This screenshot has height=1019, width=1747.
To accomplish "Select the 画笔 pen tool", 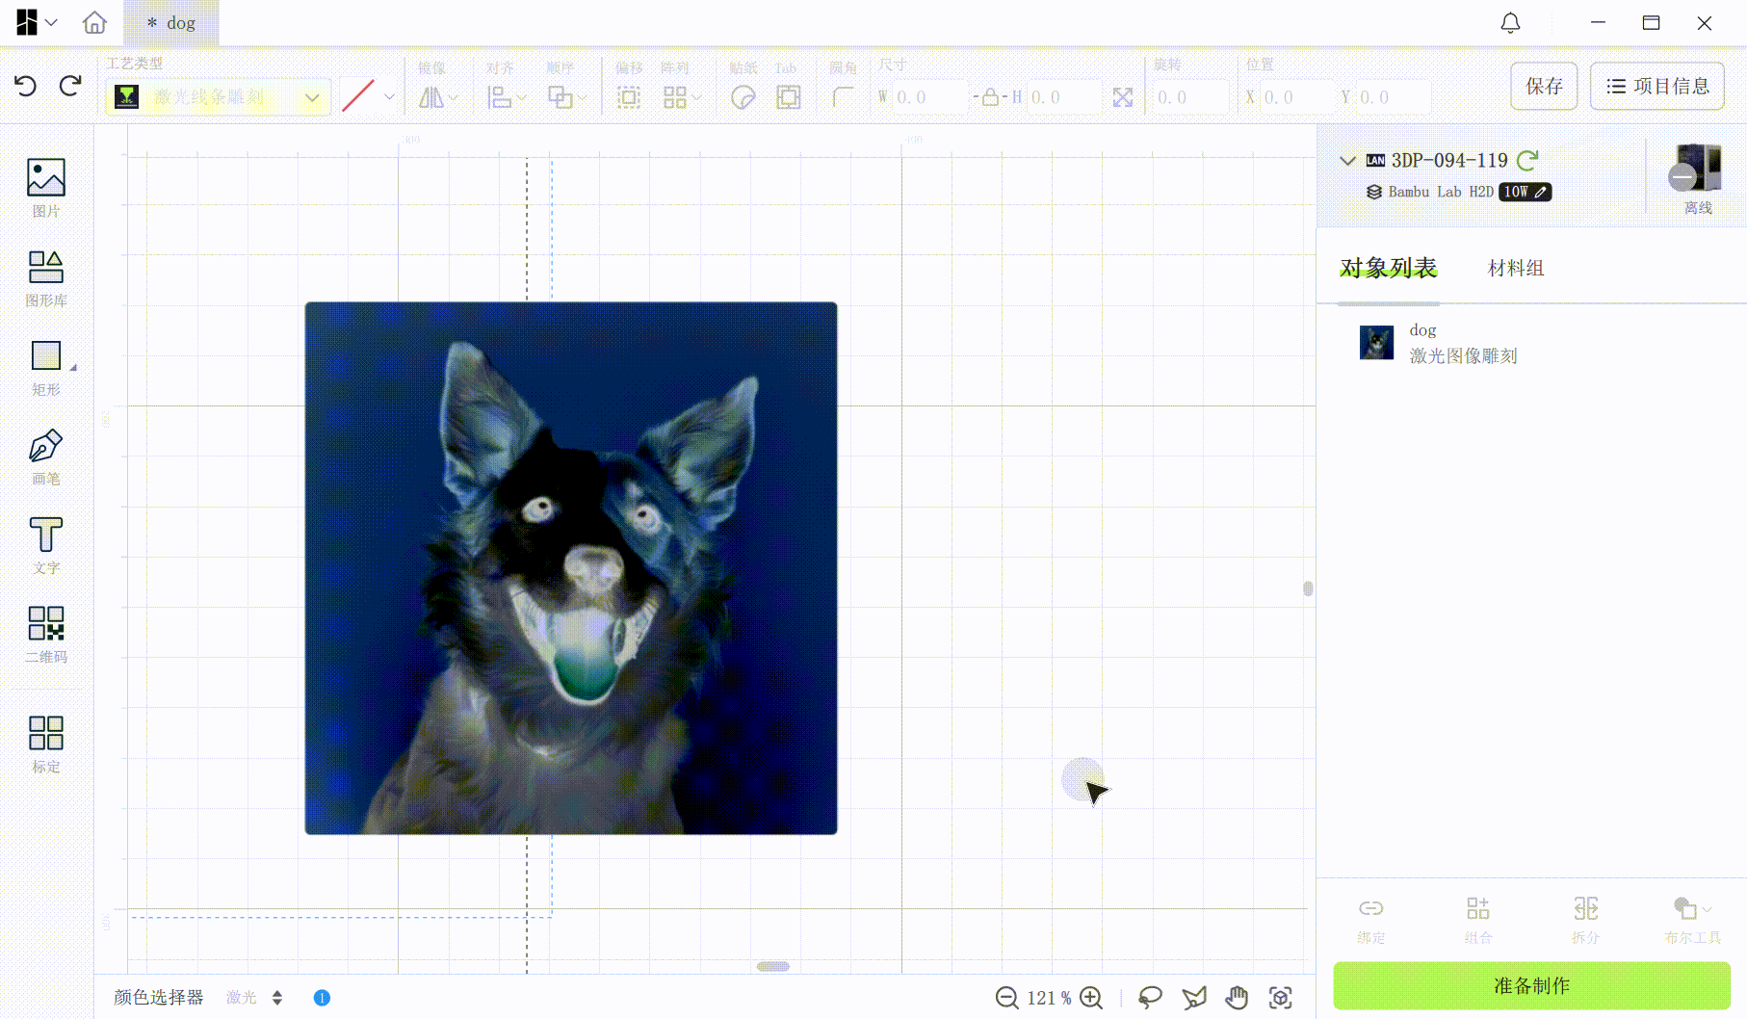I will coord(46,457).
